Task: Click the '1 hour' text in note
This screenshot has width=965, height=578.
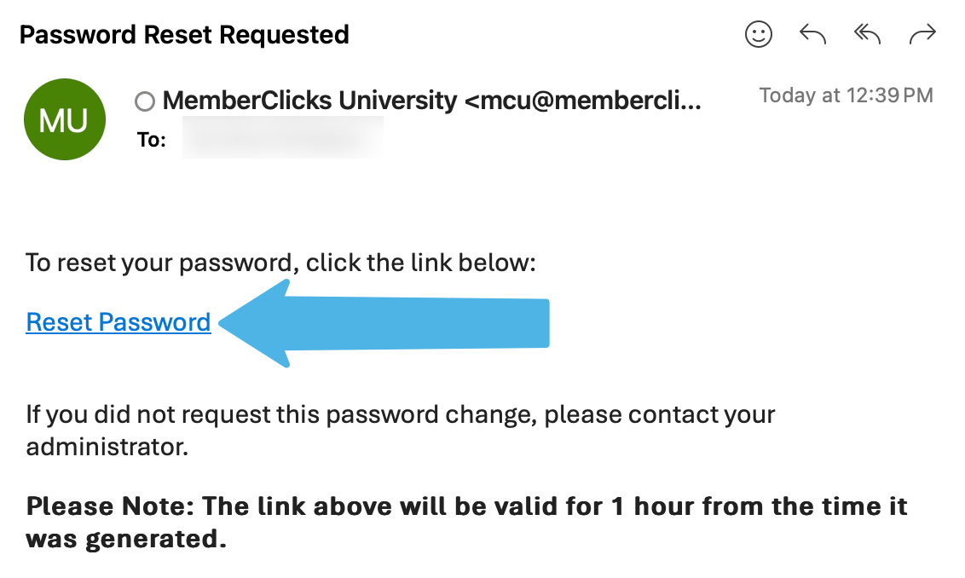Action: click(x=652, y=506)
